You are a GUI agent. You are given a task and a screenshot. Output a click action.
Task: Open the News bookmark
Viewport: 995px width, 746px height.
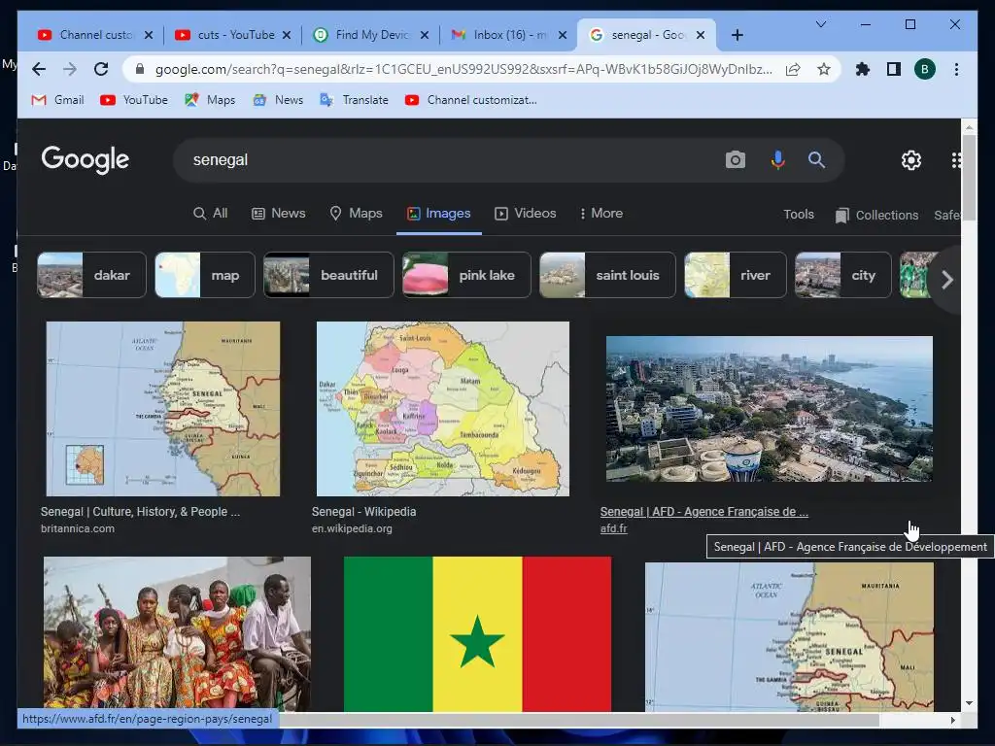point(279,100)
